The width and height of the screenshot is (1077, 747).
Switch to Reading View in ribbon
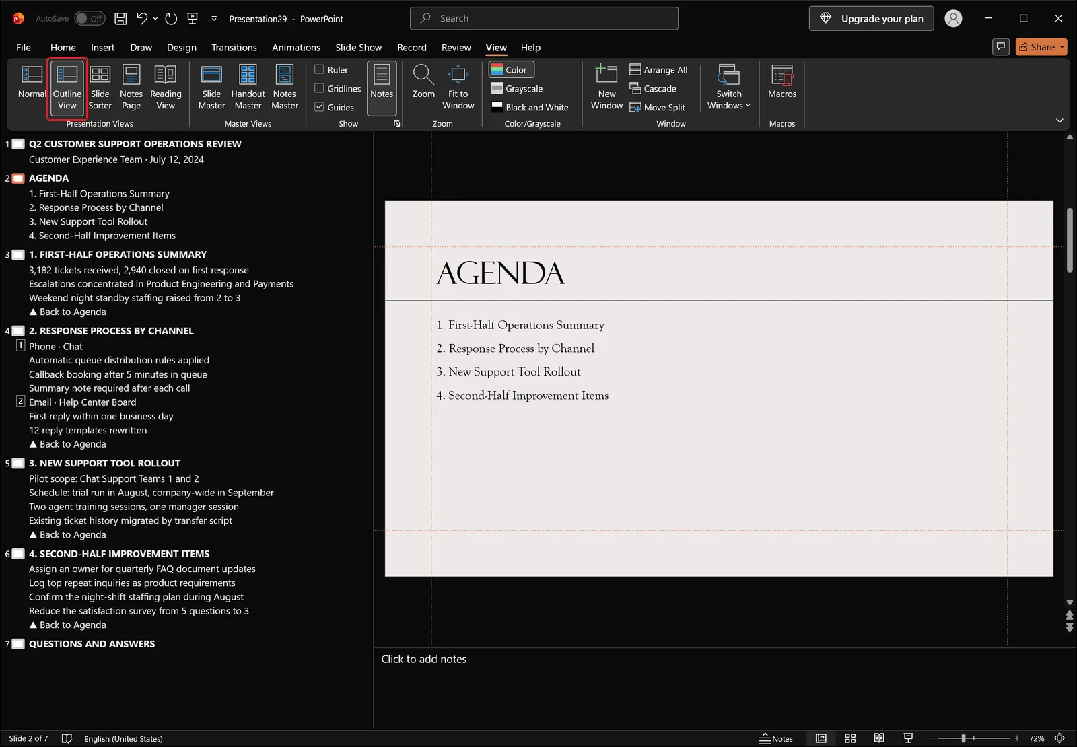pos(166,87)
